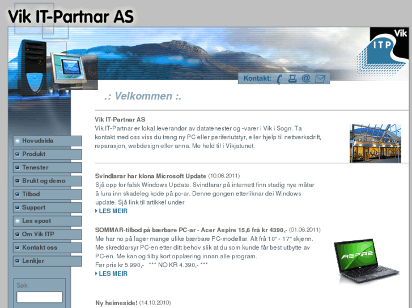Click the phone contact icon
412x308 pixels.
coord(280,79)
